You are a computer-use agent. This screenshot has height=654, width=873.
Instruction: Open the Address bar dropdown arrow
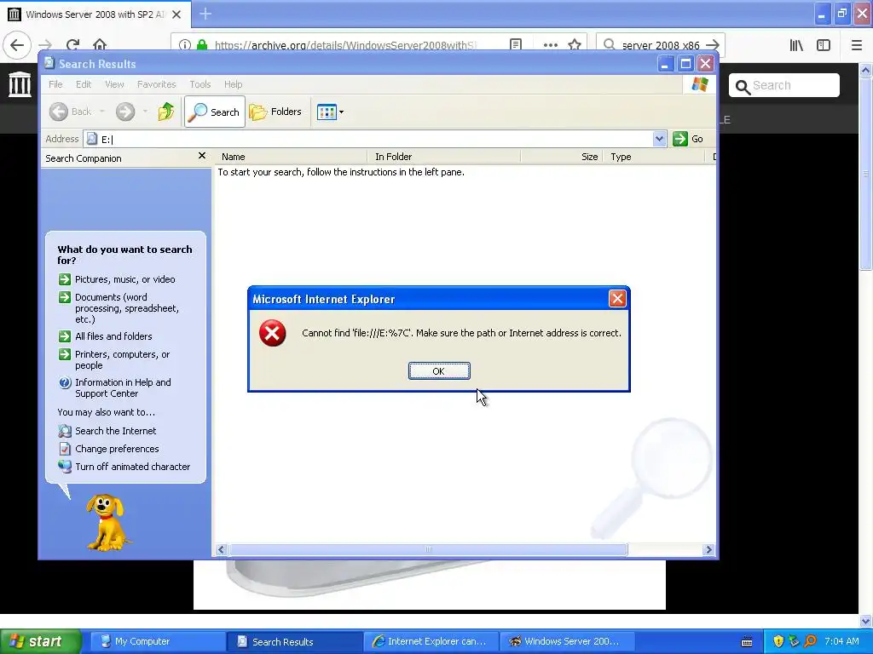click(659, 139)
